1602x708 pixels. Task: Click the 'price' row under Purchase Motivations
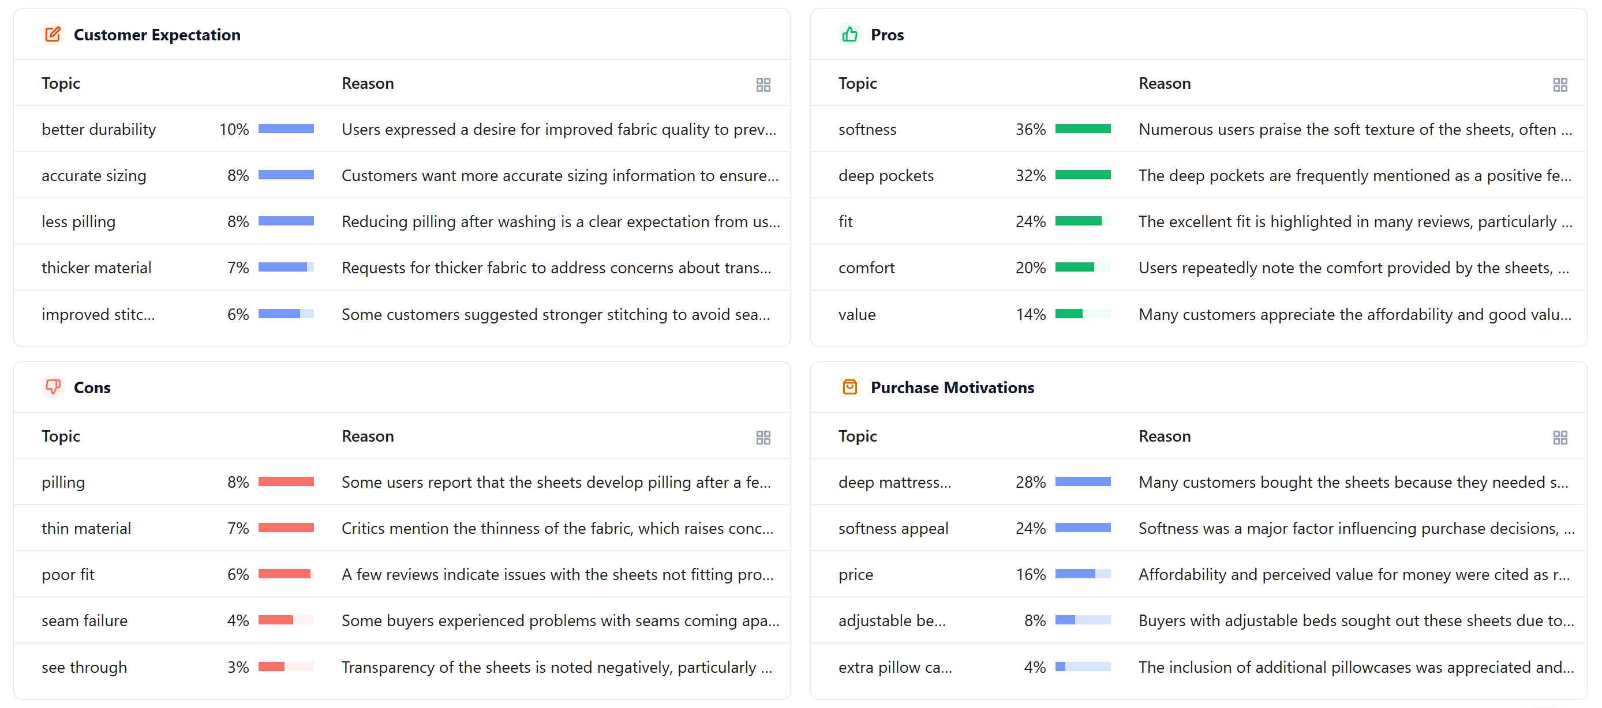pyautogui.click(x=855, y=574)
